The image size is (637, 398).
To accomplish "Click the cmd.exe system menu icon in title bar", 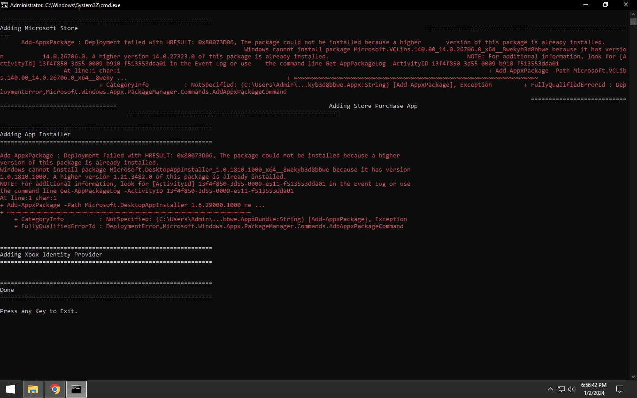I will point(4,5).
